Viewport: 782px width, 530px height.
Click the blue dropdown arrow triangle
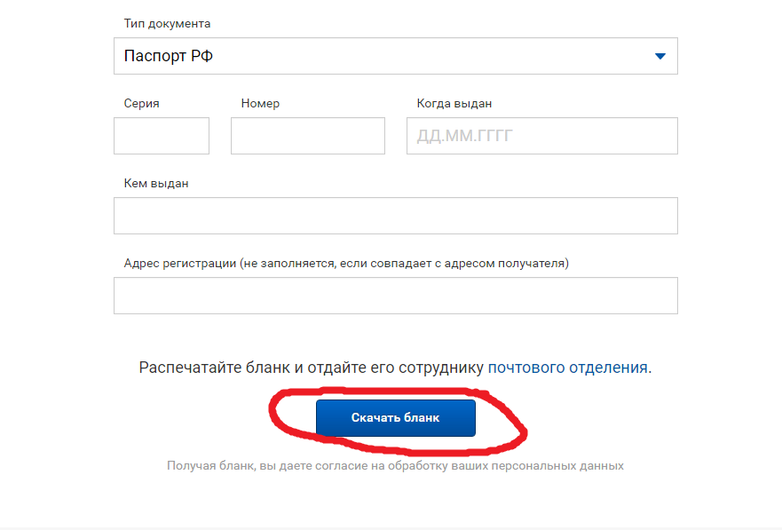(660, 57)
